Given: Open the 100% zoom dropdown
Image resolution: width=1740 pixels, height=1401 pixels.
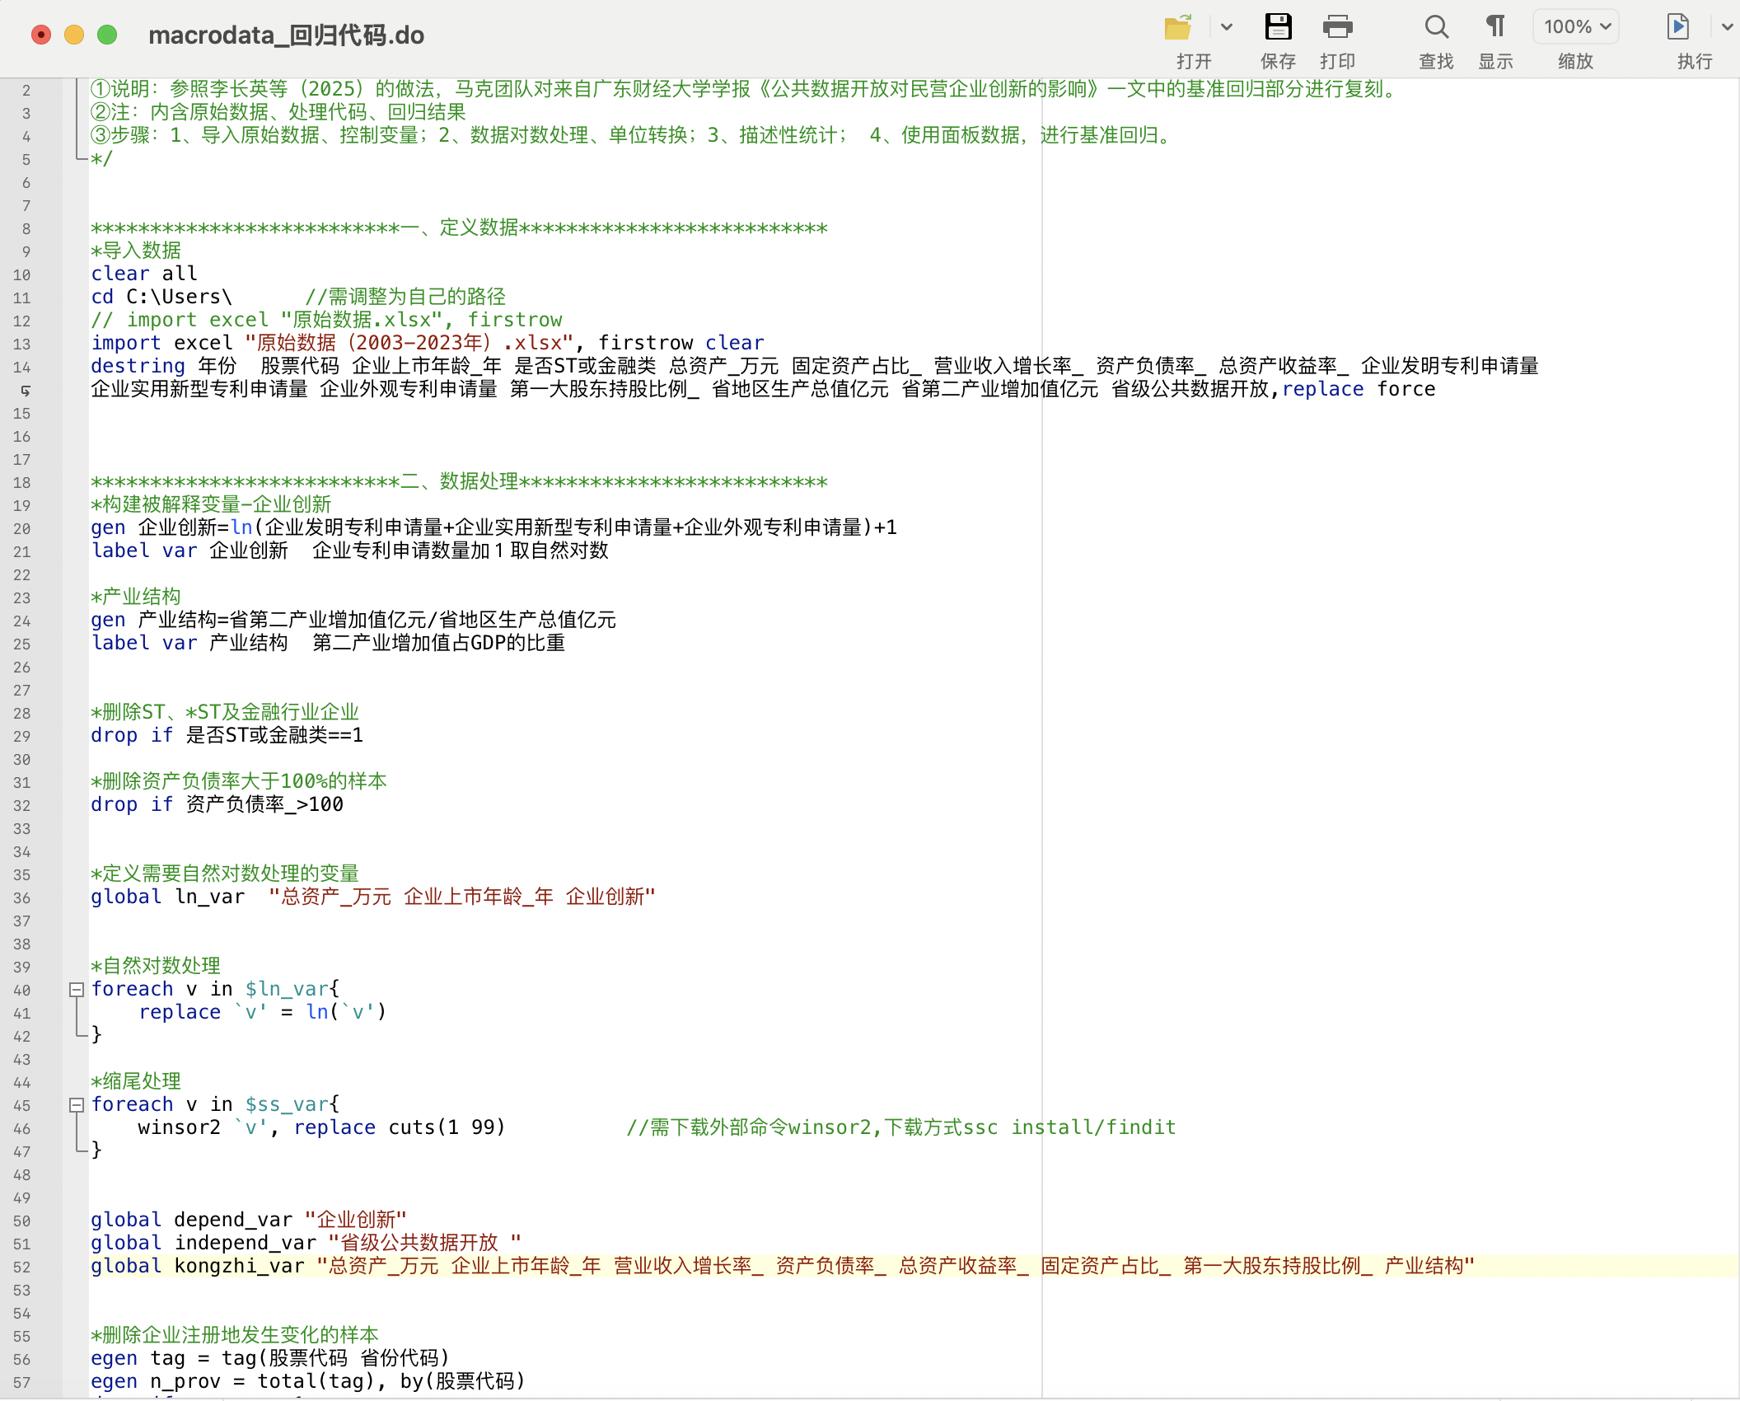Looking at the screenshot, I should (1576, 27).
